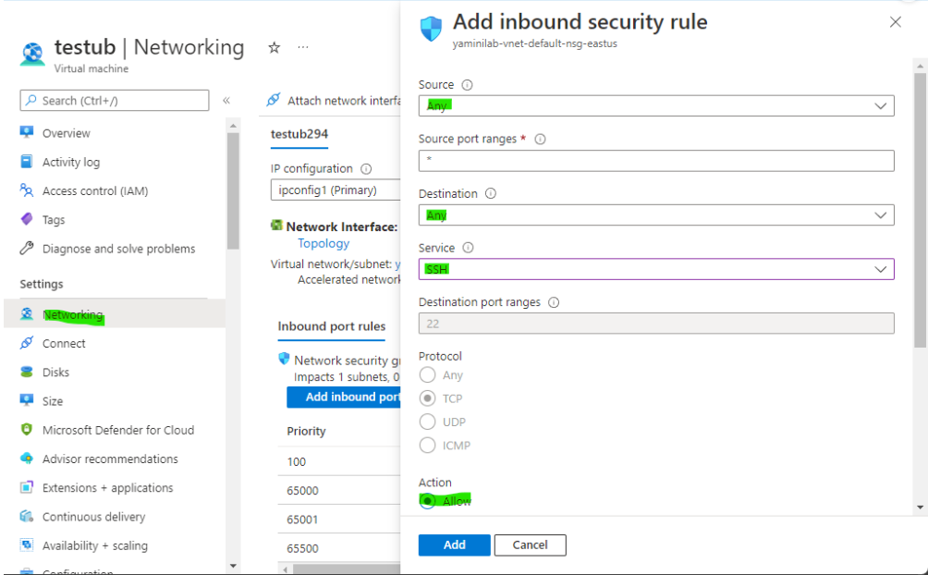Click the Add button
Screen dimensions: 928x575
click(454, 544)
